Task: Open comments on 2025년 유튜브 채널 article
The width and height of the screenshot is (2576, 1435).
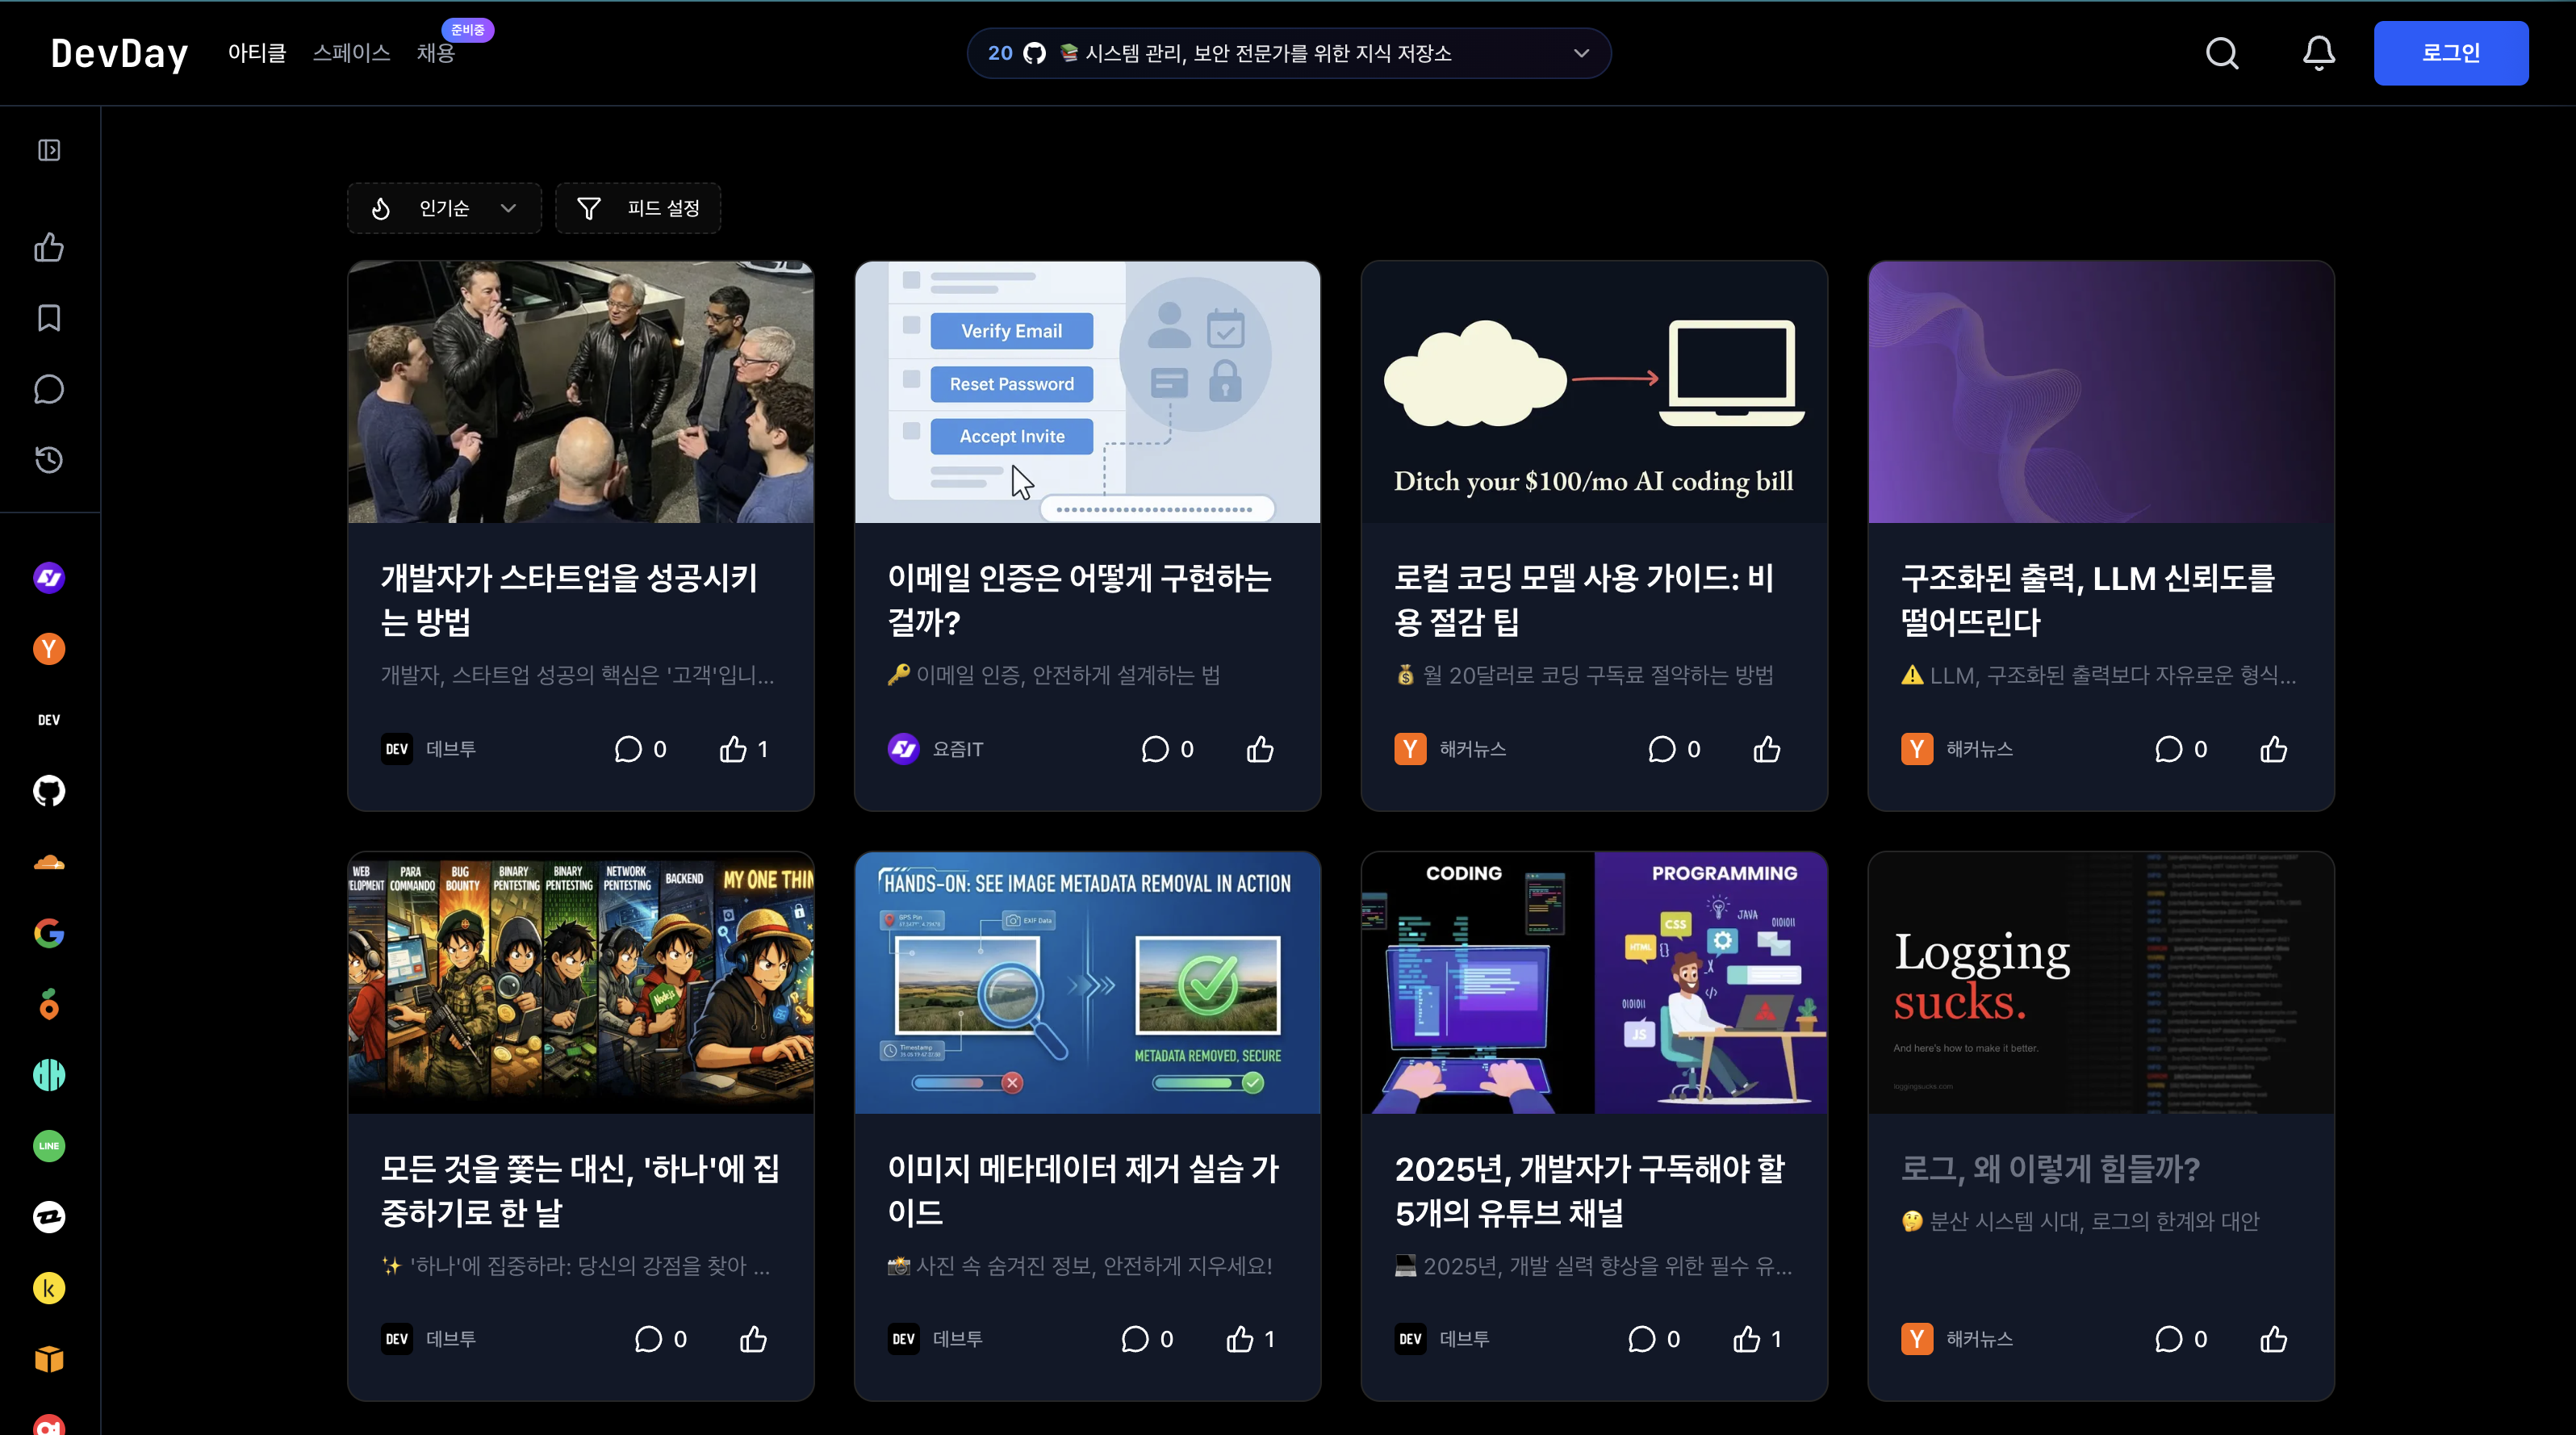Action: click(1654, 1339)
